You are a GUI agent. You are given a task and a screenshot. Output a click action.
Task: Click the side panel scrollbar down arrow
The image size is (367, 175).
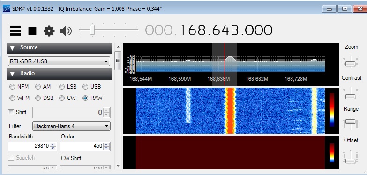click(x=118, y=166)
